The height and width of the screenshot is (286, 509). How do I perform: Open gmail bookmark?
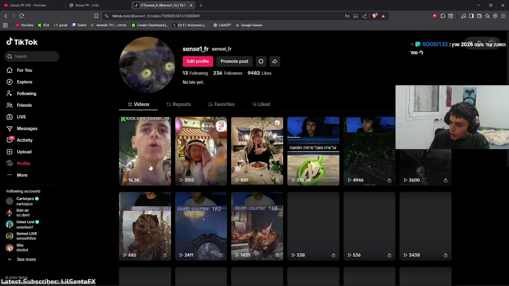tap(60, 25)
